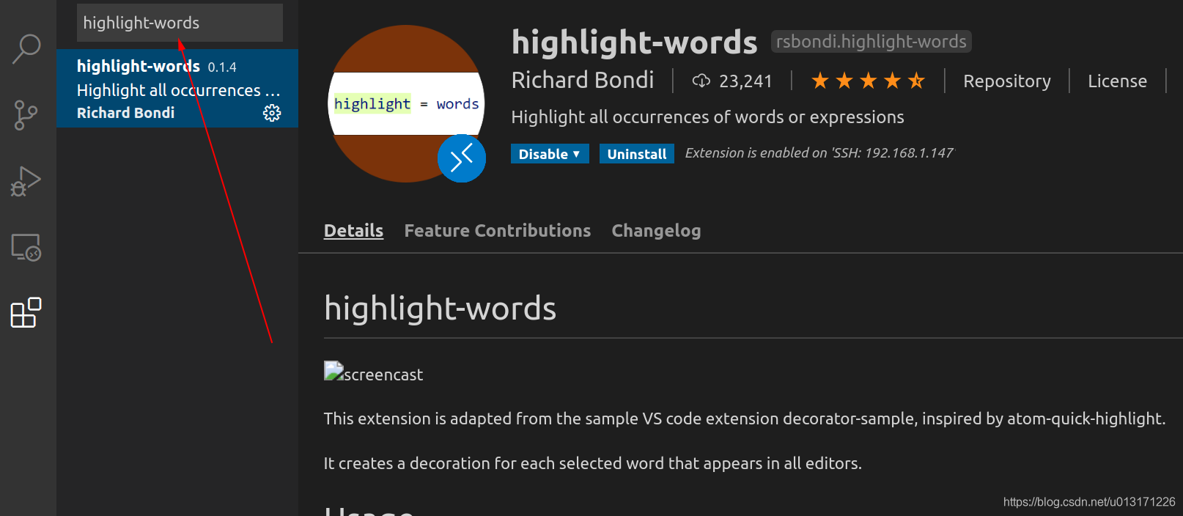Switch to the Changelog tab
Viewport: 1183px width, 516px height.
(656, 231)
